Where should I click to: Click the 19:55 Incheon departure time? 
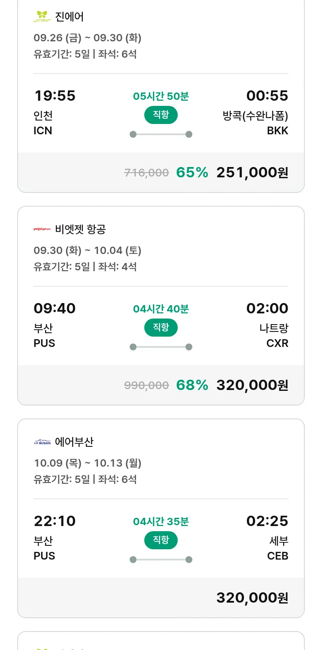pos(55,96)
